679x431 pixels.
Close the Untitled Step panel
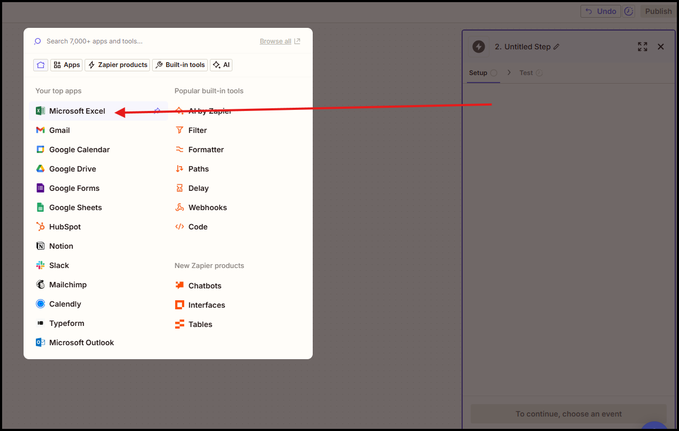pos(661,47)
